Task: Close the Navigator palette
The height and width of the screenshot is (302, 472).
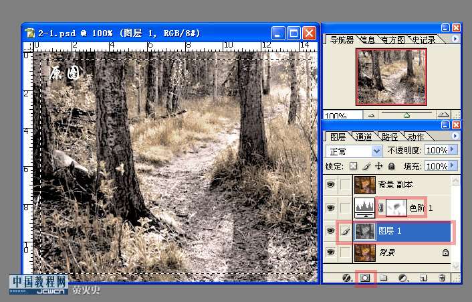Action: [x=457, y=28]
